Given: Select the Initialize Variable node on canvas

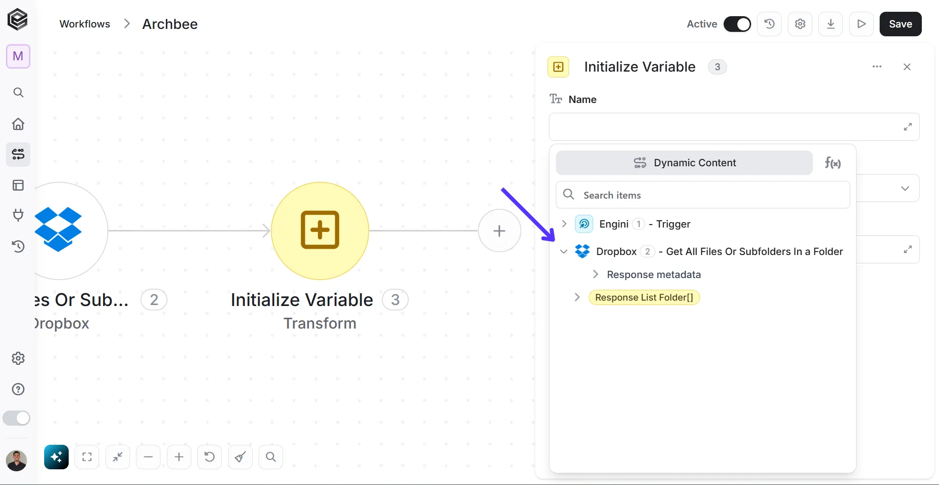Looking at the screenshot, I should point(320,230).
